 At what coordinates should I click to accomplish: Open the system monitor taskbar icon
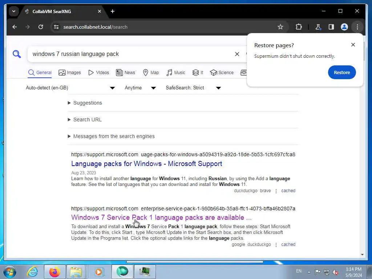(145, 272)
